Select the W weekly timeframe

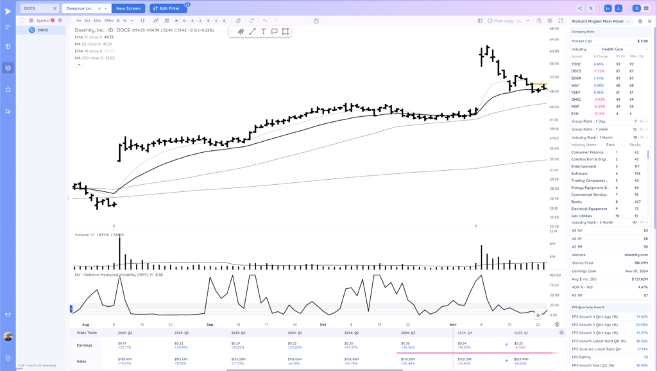[x=124, y=21]
